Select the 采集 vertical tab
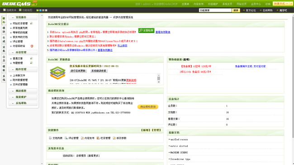This screenshot has height=165, width=294. [4, 49]
